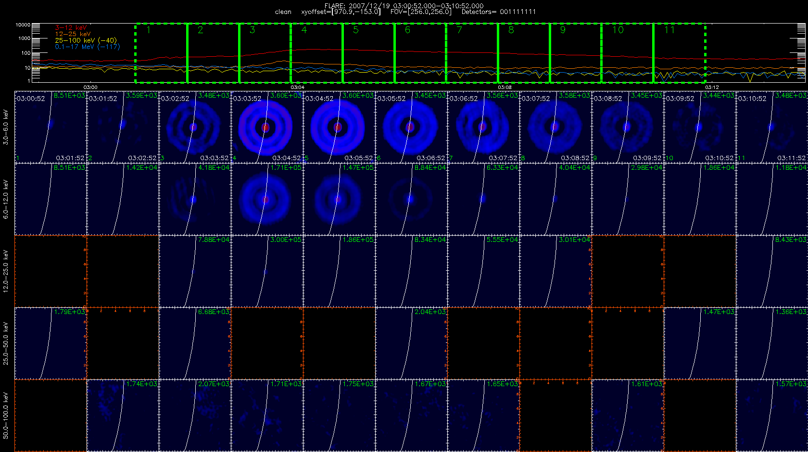The image size is (808, 452).
Task: Select interval 6 marker in the light curve
Action: (x=408, y=30)
